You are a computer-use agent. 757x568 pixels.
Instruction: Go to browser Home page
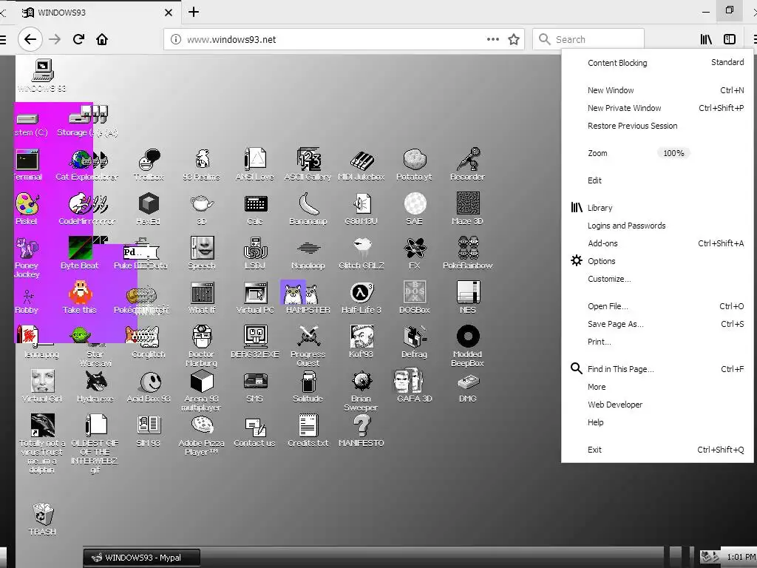pos(102,39)
